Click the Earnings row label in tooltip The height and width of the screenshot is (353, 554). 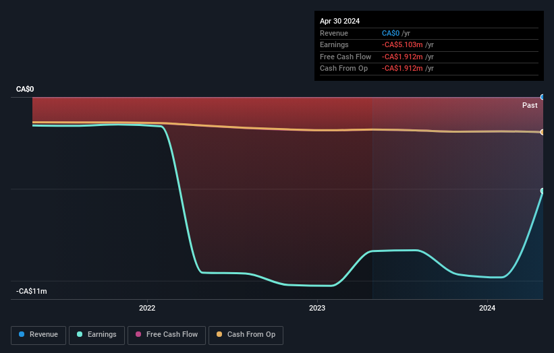pyautogui.click(x=334, y=44)
